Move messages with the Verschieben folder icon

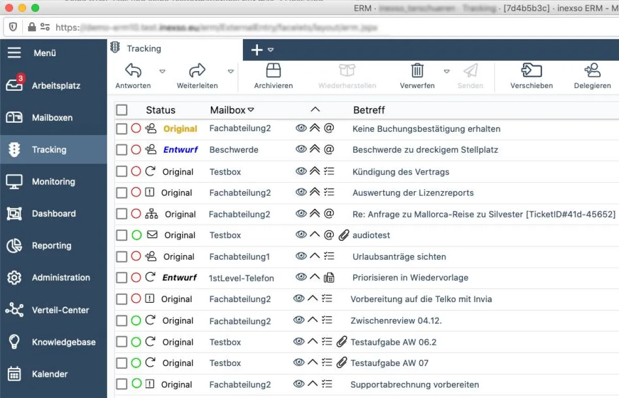point(532,70)
